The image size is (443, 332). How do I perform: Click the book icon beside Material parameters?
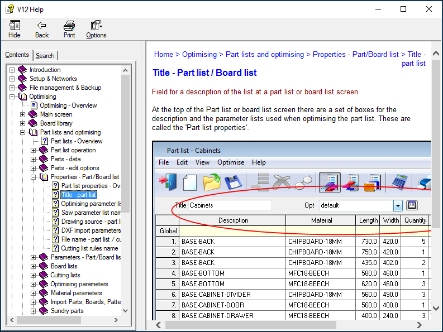[x=44, y=293]
